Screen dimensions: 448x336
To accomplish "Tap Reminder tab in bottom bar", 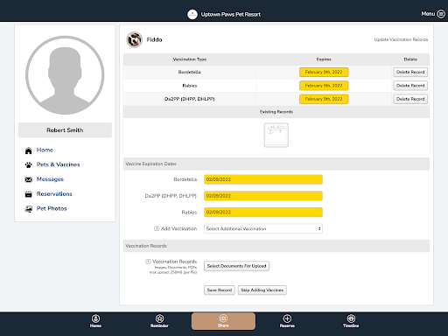I will coord(159,321).
